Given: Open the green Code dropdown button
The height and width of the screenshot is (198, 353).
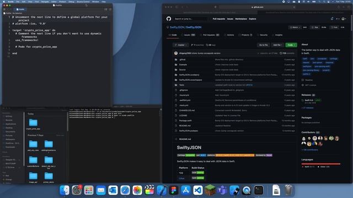Looking at the screenshot, I should pos(291,45).
